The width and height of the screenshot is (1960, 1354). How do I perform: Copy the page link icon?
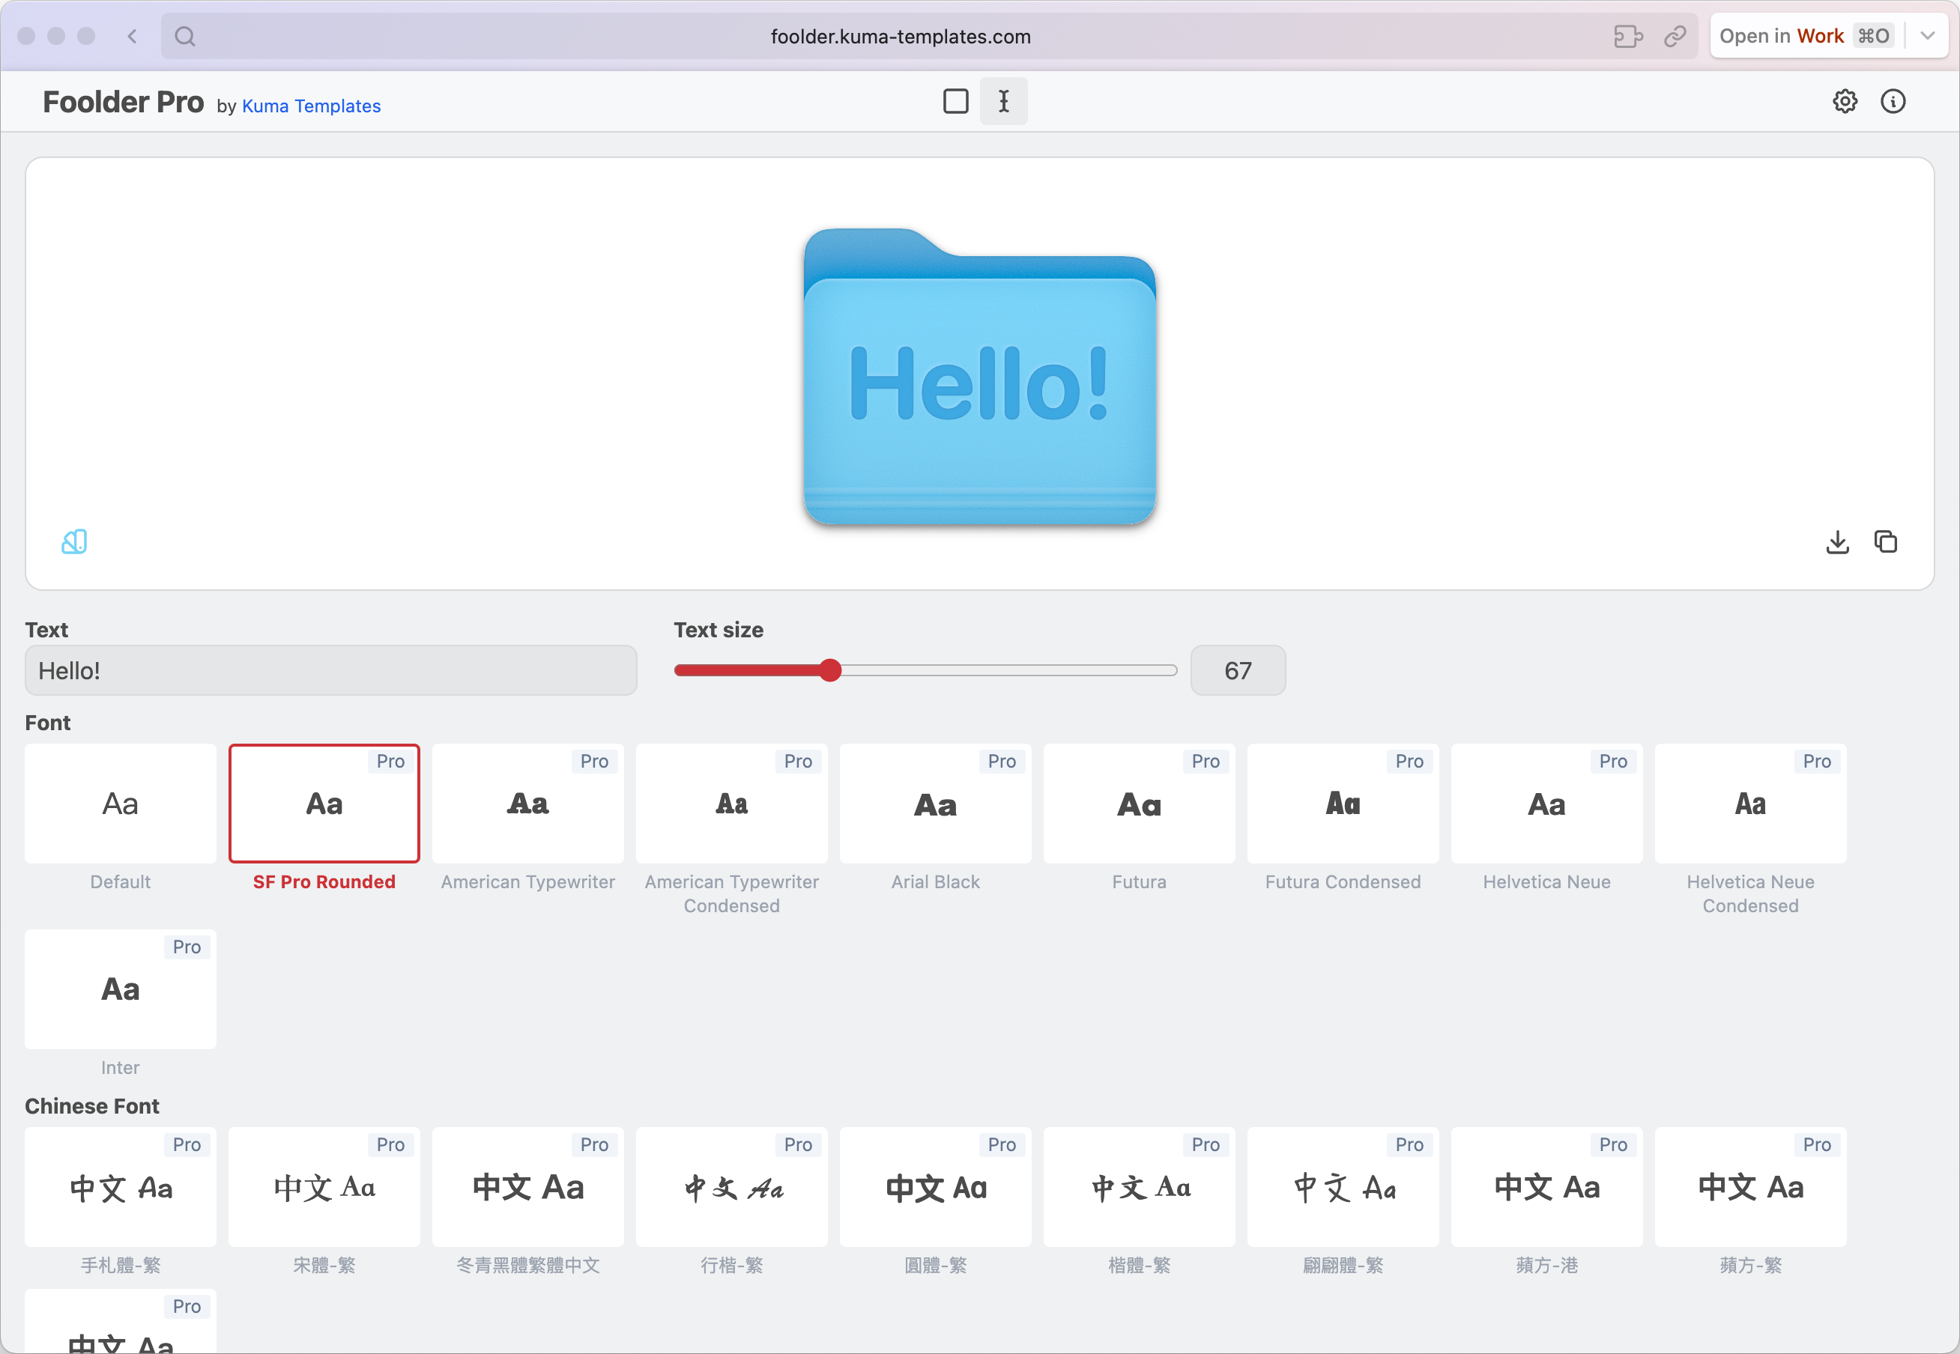click(x=1675, y=37)
